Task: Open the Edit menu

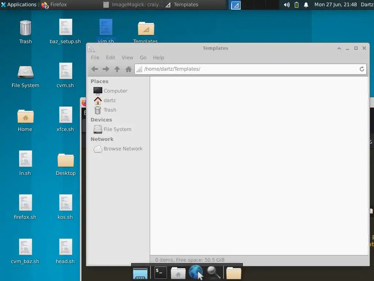Action: click(x=110, y=57)
